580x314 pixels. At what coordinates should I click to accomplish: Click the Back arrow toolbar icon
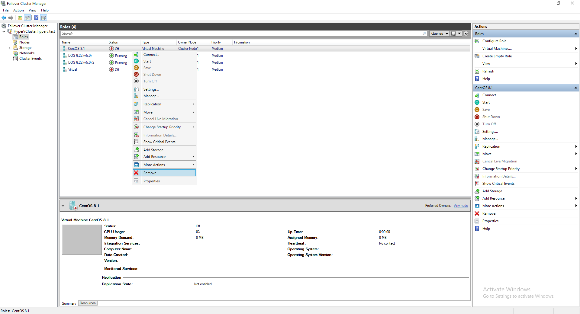point(4,18)
